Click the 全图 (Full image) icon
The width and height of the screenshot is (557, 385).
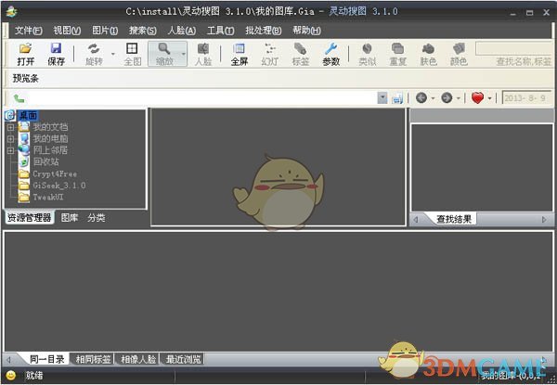pyautogui.click(x=132, y=54)
